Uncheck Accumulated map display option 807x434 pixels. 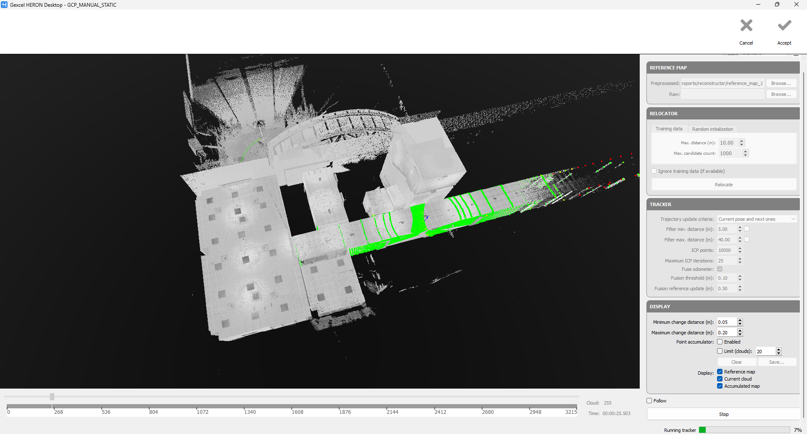click(x=720, y=386)
